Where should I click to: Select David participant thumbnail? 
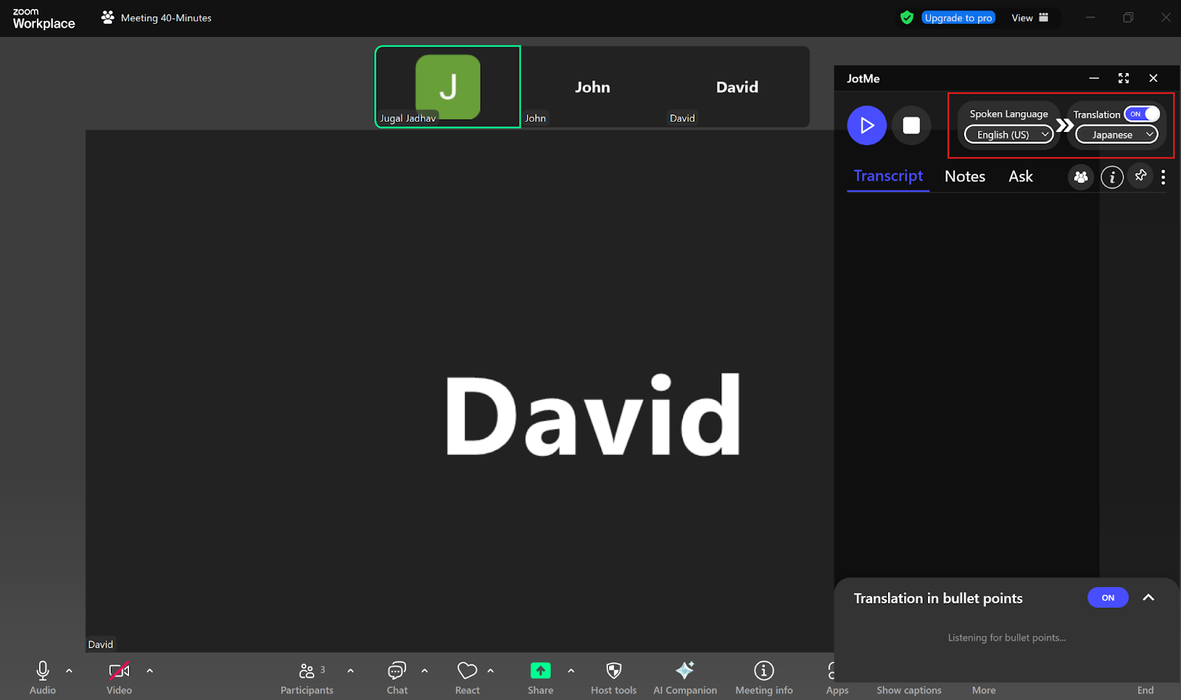[737, 86]
